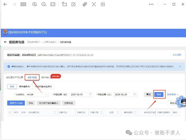The height and width of the screenshot is (140, 186).
Task: Expand the 更多查询 options
Action: click(x=173, y=95)
